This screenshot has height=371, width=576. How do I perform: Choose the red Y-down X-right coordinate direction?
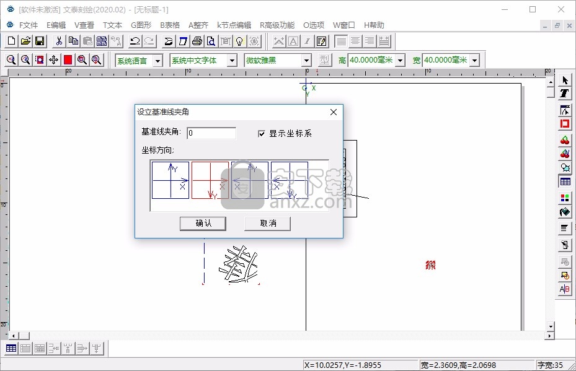coord(210,180)
